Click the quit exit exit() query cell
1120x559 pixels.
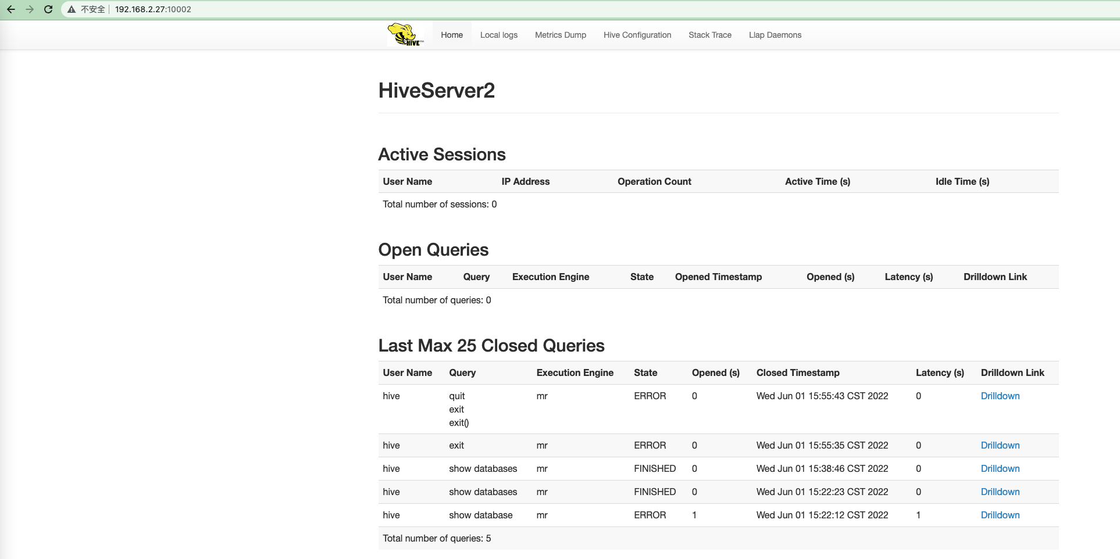[x=459, y=409]
